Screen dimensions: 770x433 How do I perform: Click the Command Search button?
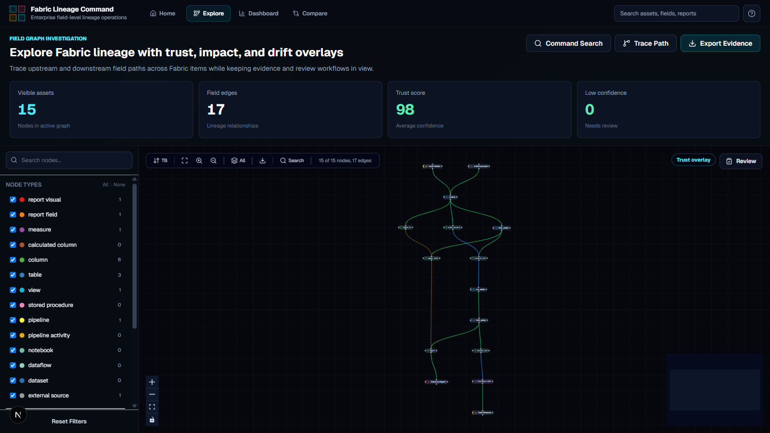(x=568, y=43)
